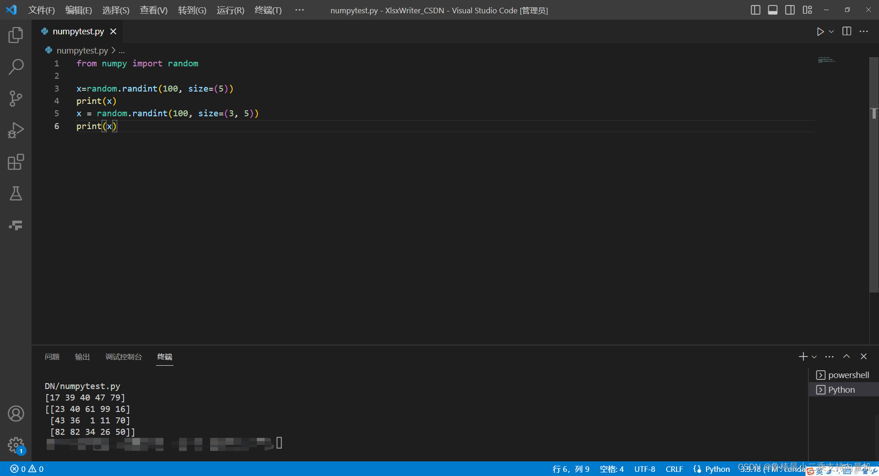Open the 查看(V) menu
The width and height of the screenshot is (879, 476).
[154, 10]
